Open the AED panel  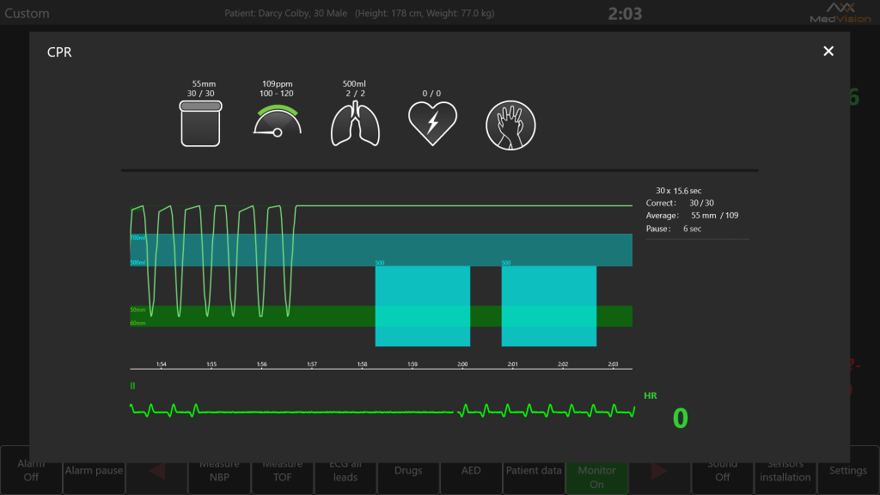click(x=471, y=470)
